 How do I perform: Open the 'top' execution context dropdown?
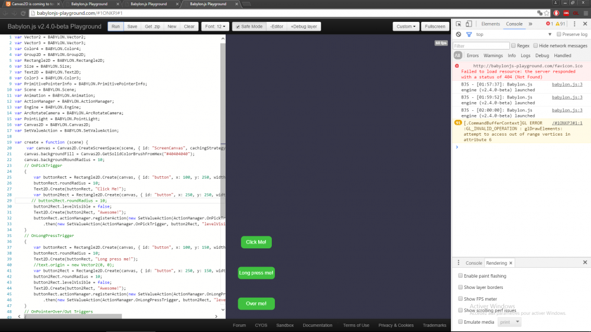tap(514, 34)
